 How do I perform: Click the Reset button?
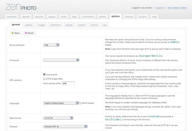[x=29, y=33]
